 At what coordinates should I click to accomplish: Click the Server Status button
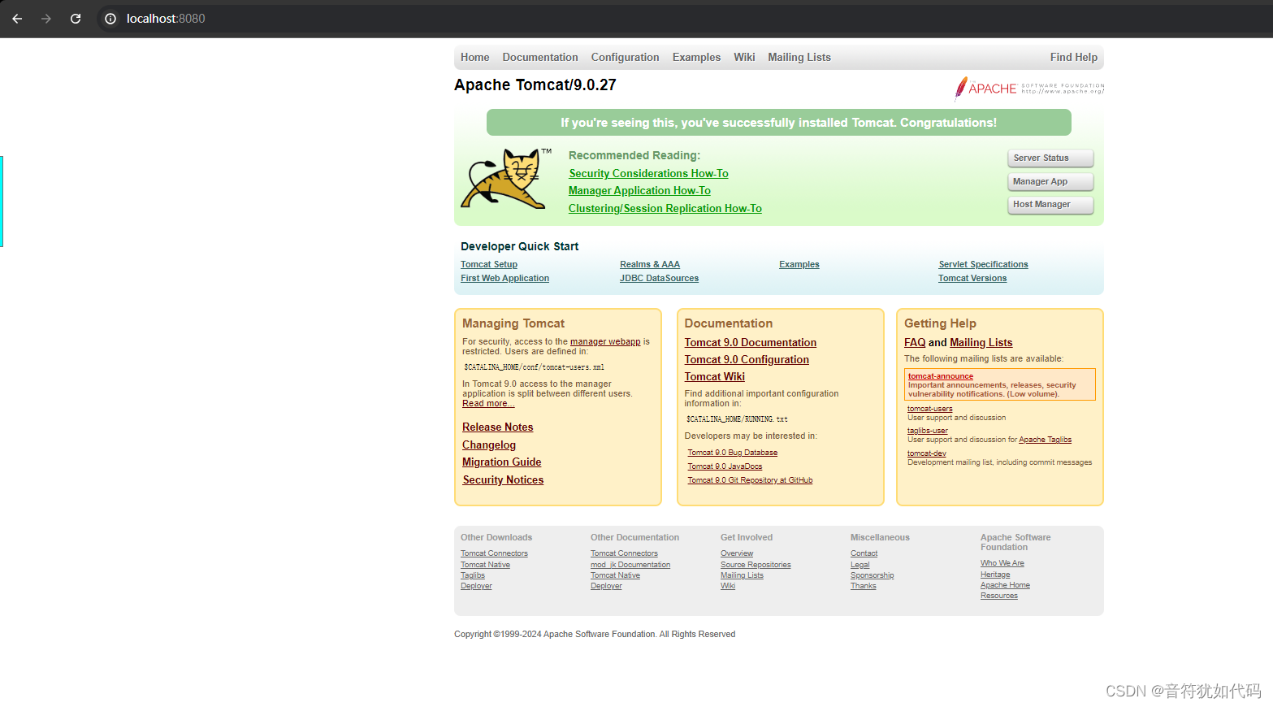1050,158
